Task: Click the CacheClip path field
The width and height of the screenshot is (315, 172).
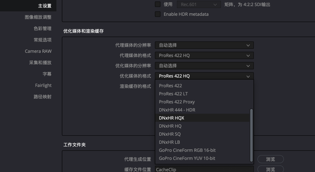Action: click(204, 169)
